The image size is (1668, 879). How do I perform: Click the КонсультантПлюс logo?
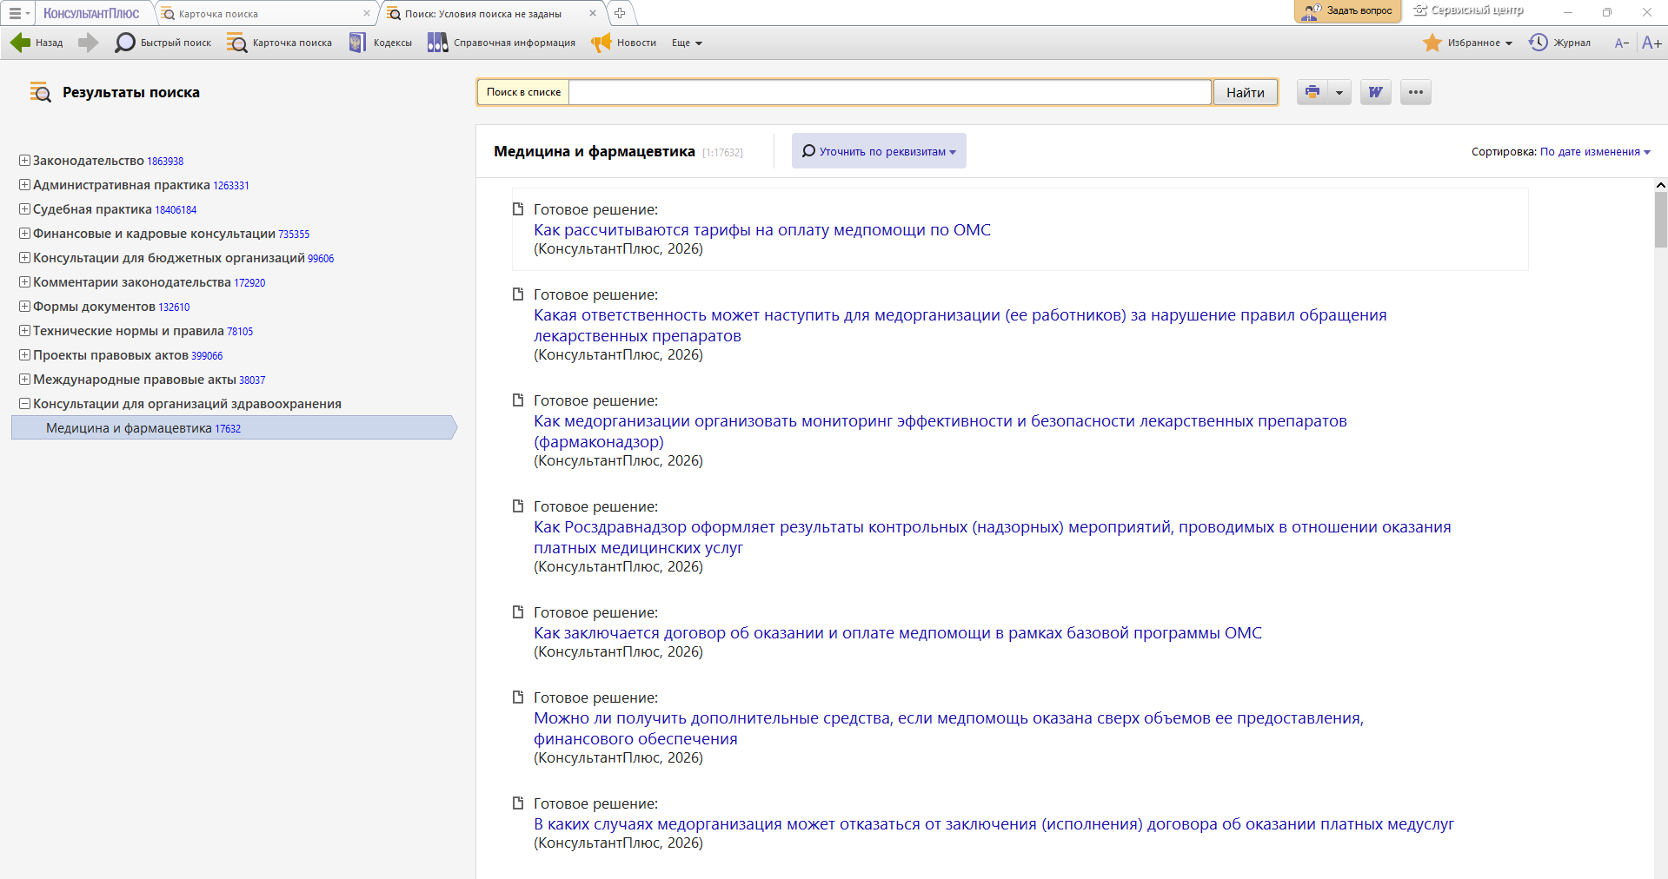[91, 13]
